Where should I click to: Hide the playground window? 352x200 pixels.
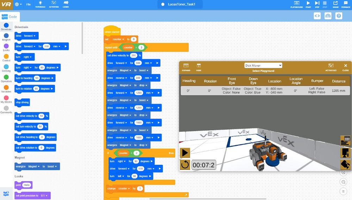pyautogui.click(x=199, y=67)
